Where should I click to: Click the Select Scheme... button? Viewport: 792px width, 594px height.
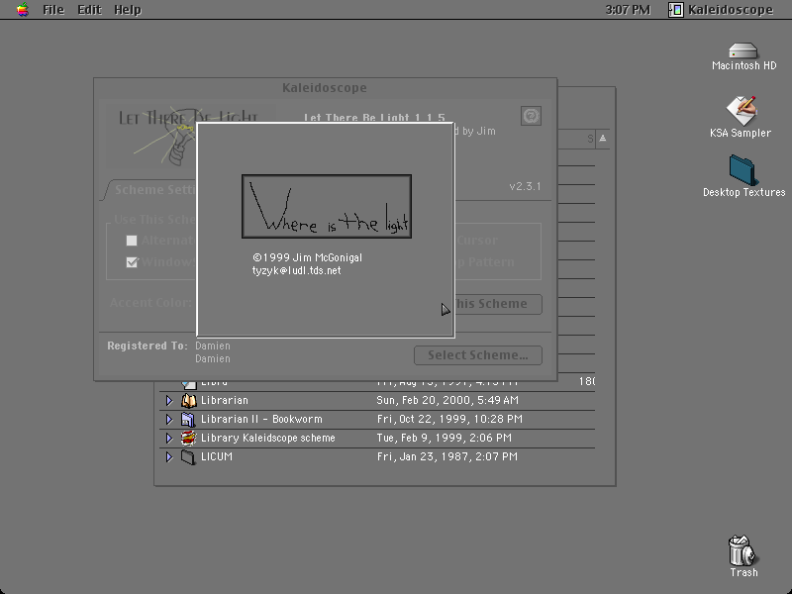(478, 355)
